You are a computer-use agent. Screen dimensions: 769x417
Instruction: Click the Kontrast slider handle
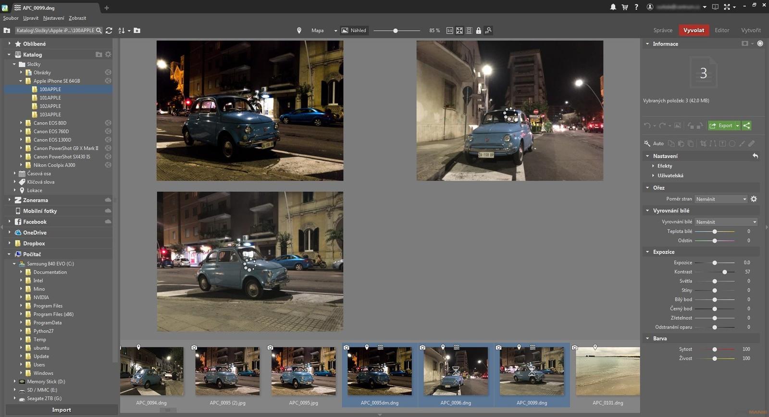[724, 272]
